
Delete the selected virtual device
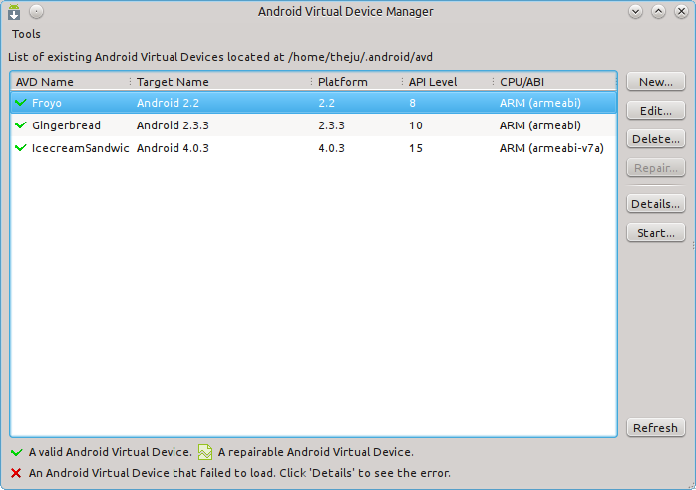(x=656, y=139)
